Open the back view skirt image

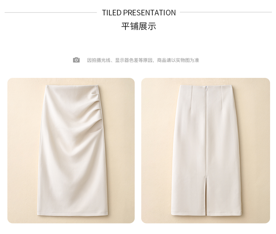pos(205,151)
